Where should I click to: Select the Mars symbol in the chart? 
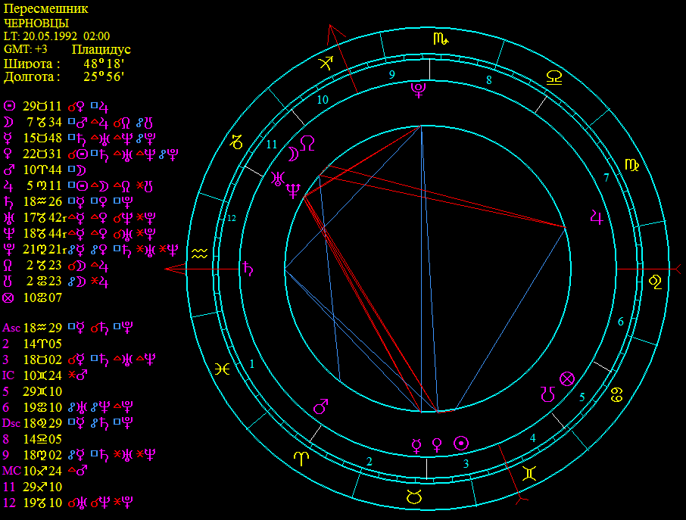coord(321,406)
